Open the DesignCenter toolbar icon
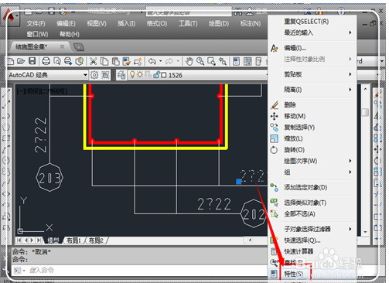Screen dimensions: 389x283 247,61
